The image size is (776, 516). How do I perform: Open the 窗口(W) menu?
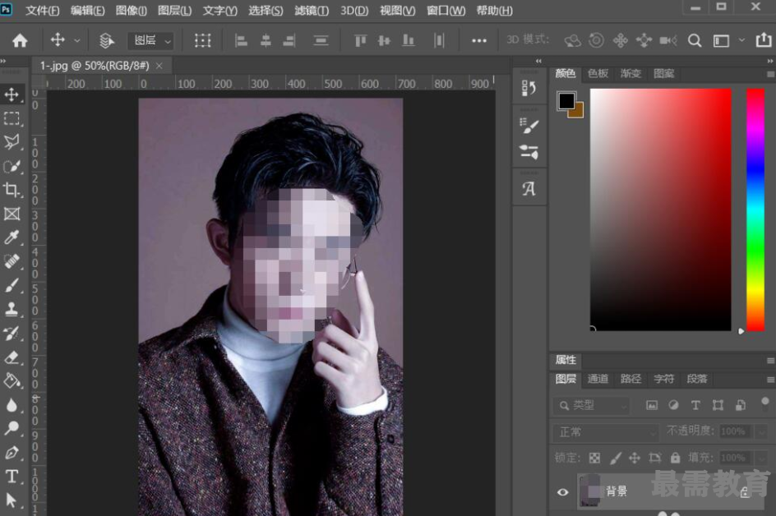pos(446,11)
